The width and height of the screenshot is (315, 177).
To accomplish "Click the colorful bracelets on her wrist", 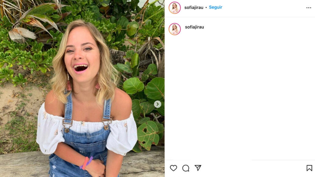I will 86,162.
